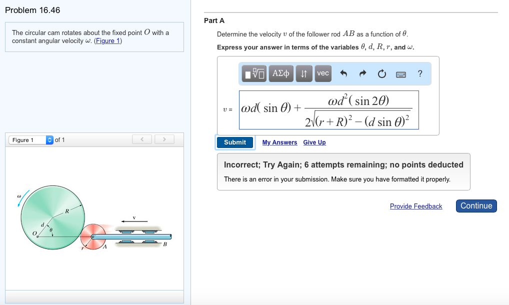The height and width of the screenshot is (305, 509).
Task: Click the Give Up link
Action: coord(314,142)
